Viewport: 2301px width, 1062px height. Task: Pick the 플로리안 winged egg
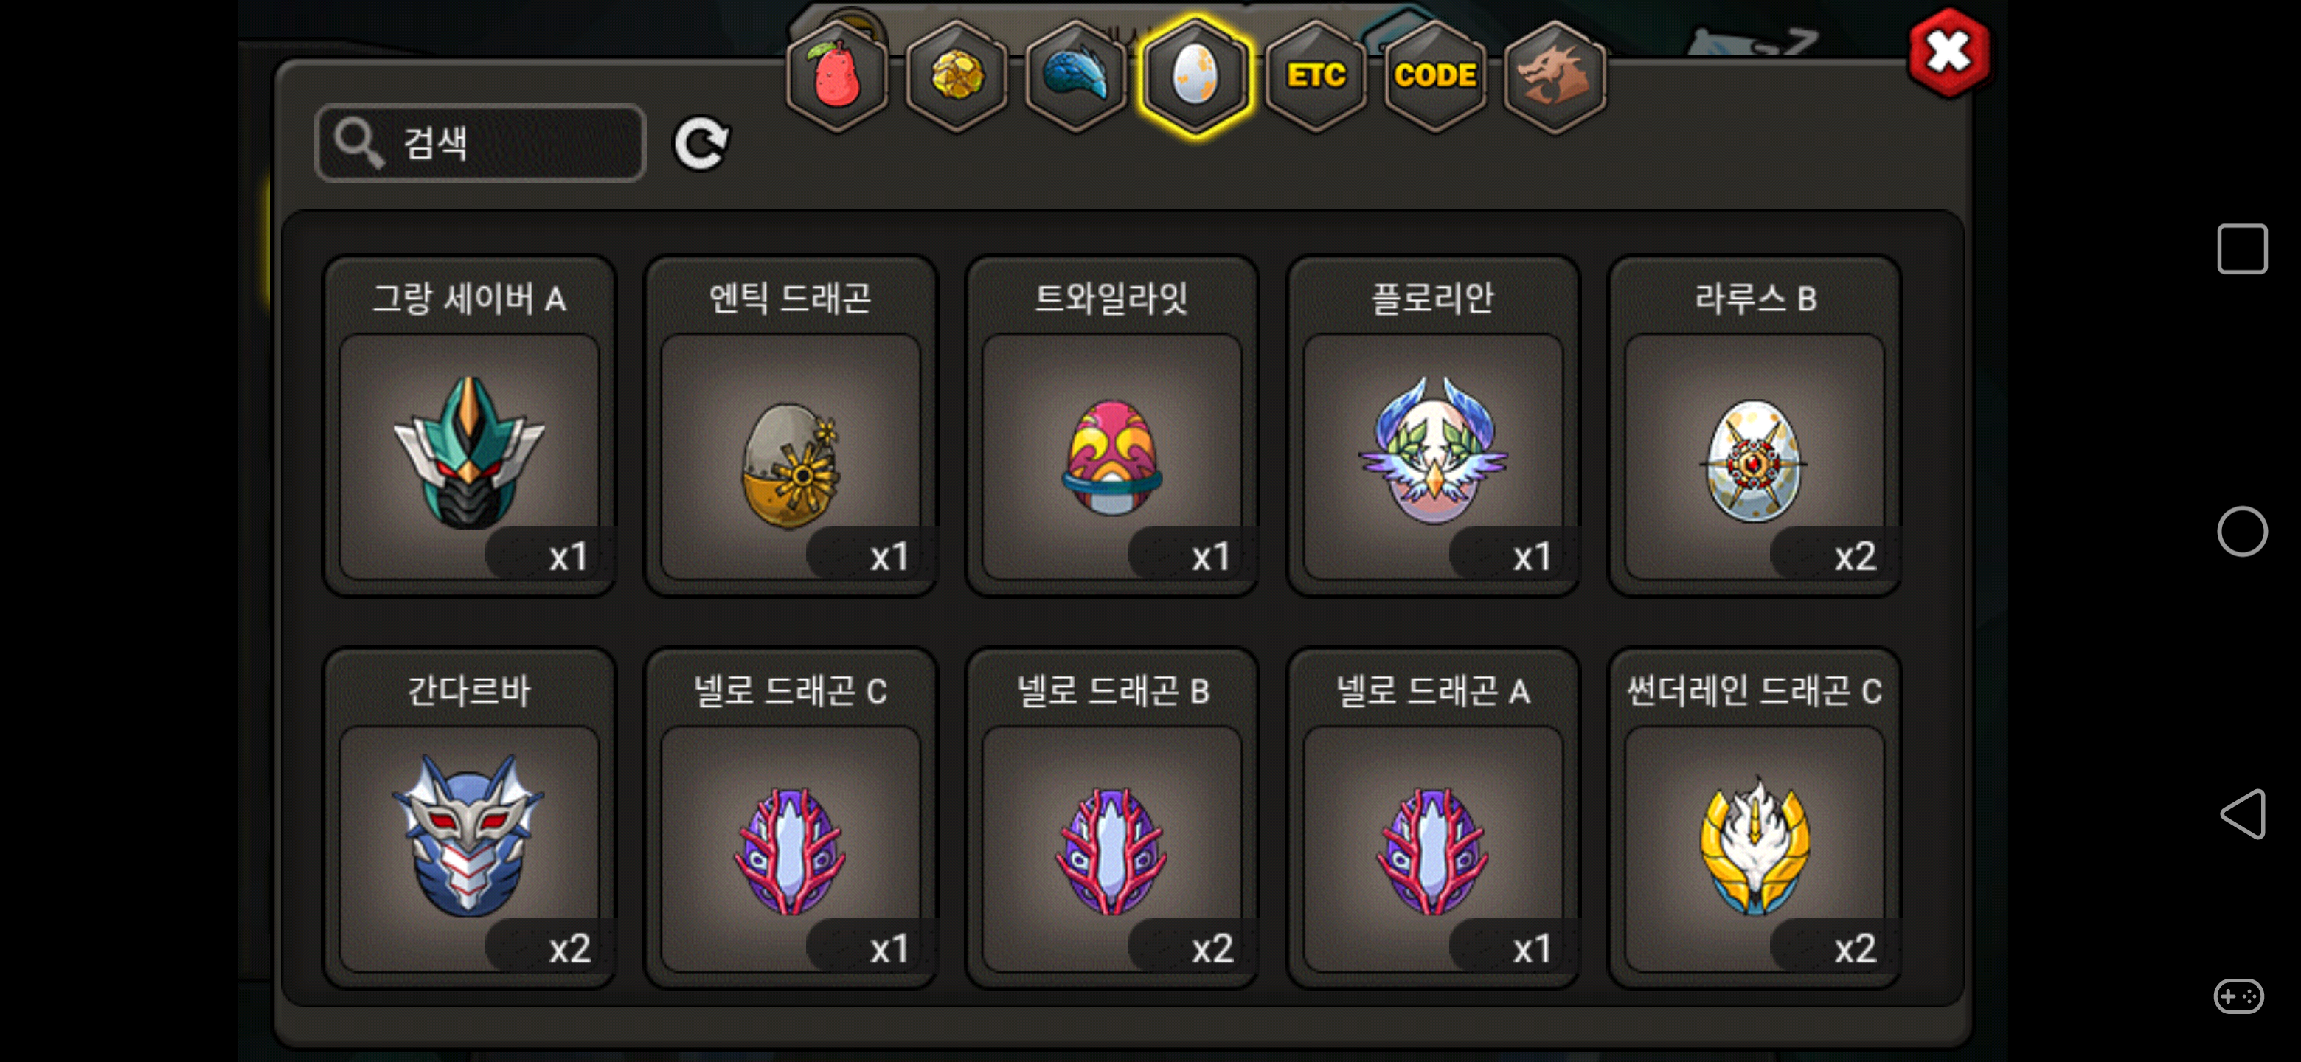point(1433,426)
